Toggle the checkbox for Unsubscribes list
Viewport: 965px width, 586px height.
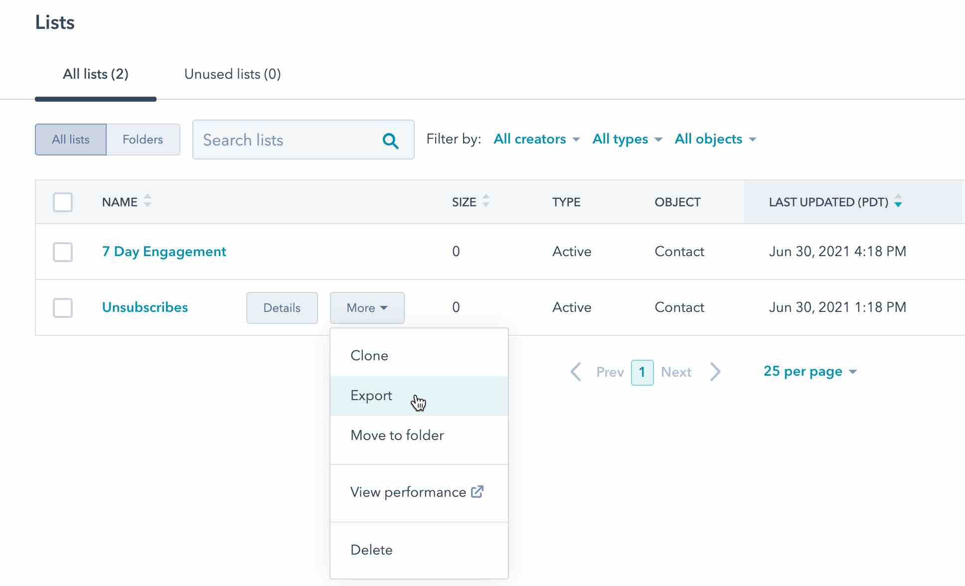click(63, 307)
